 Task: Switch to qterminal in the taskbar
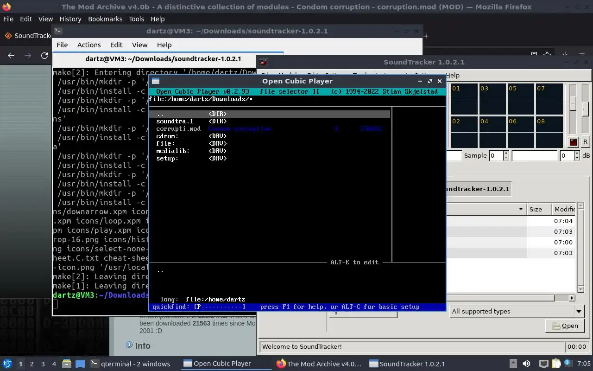[x=131, y=364]
